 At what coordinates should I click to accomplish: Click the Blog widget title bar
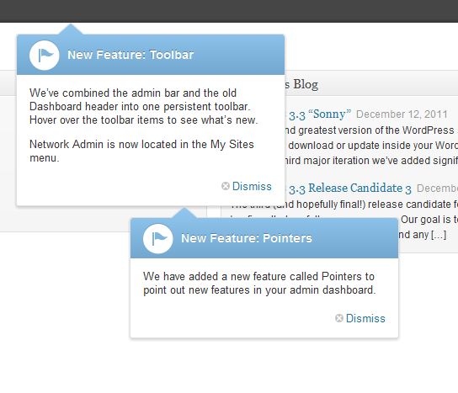371,83
